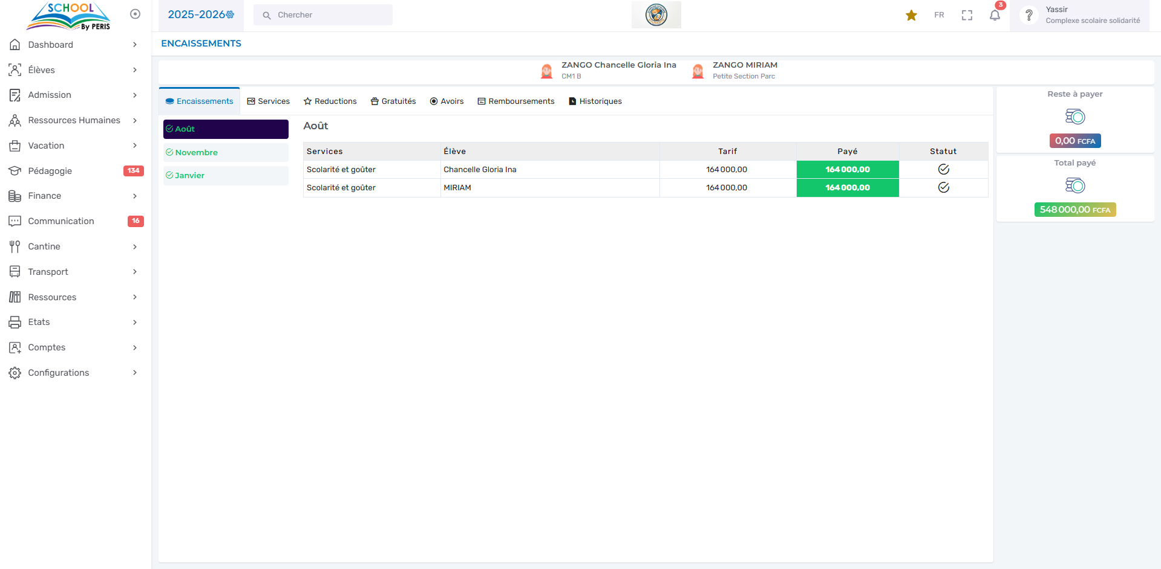
Task: Select the Novembre payment period
Action: click(225, 152)
